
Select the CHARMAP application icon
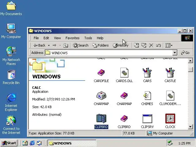101,96
